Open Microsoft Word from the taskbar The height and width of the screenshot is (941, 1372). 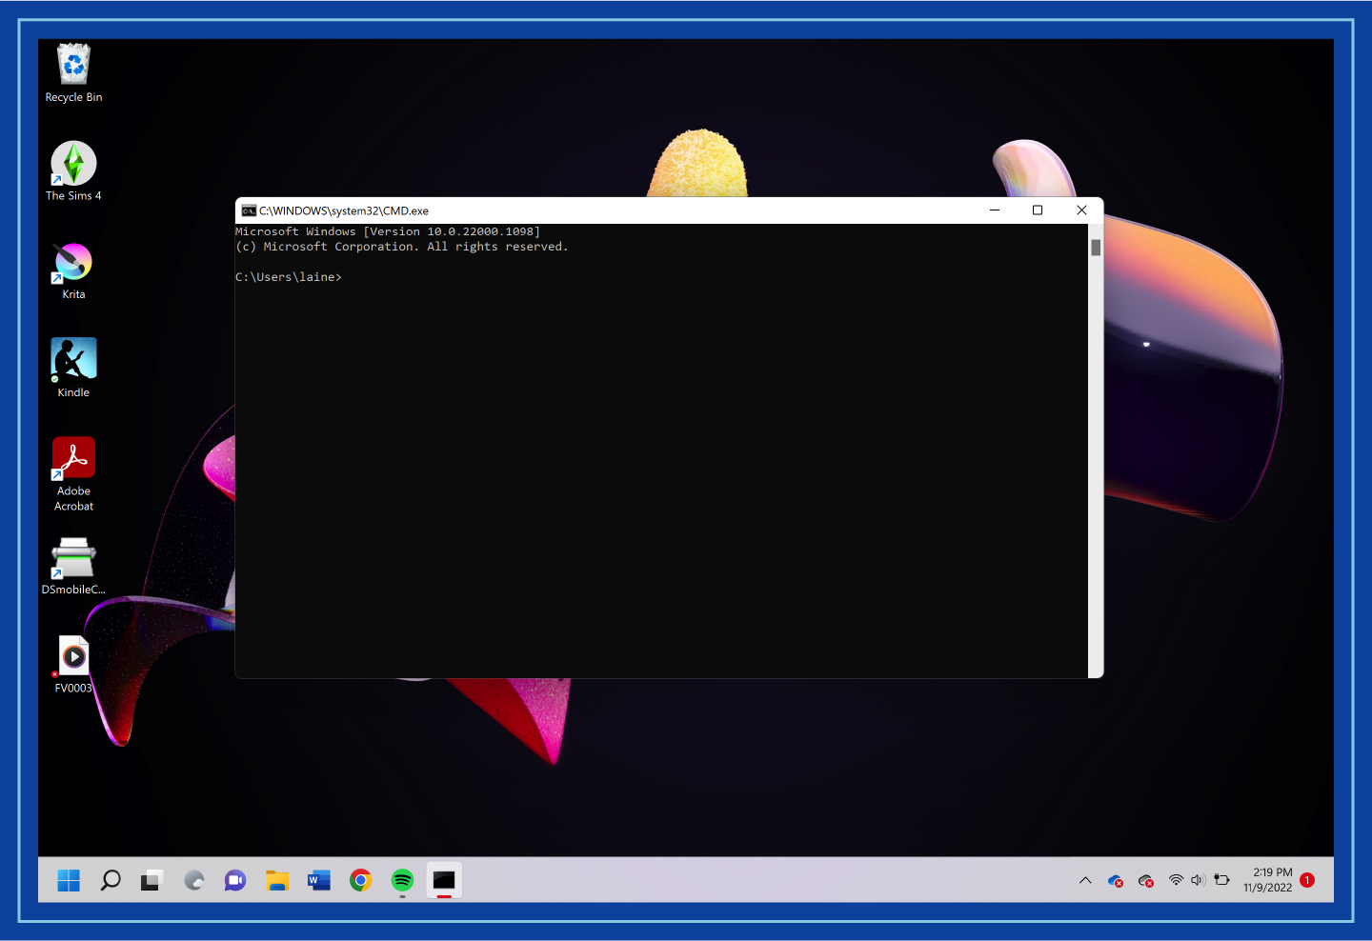pos(318,880)
